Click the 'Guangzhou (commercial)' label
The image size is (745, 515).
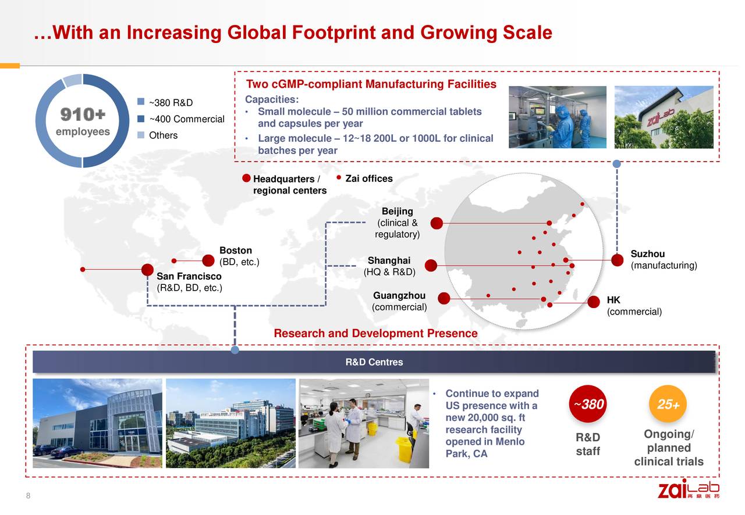[399, 301]
